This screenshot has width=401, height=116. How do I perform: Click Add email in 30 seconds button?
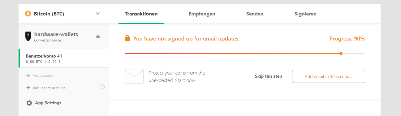(328, 76)
